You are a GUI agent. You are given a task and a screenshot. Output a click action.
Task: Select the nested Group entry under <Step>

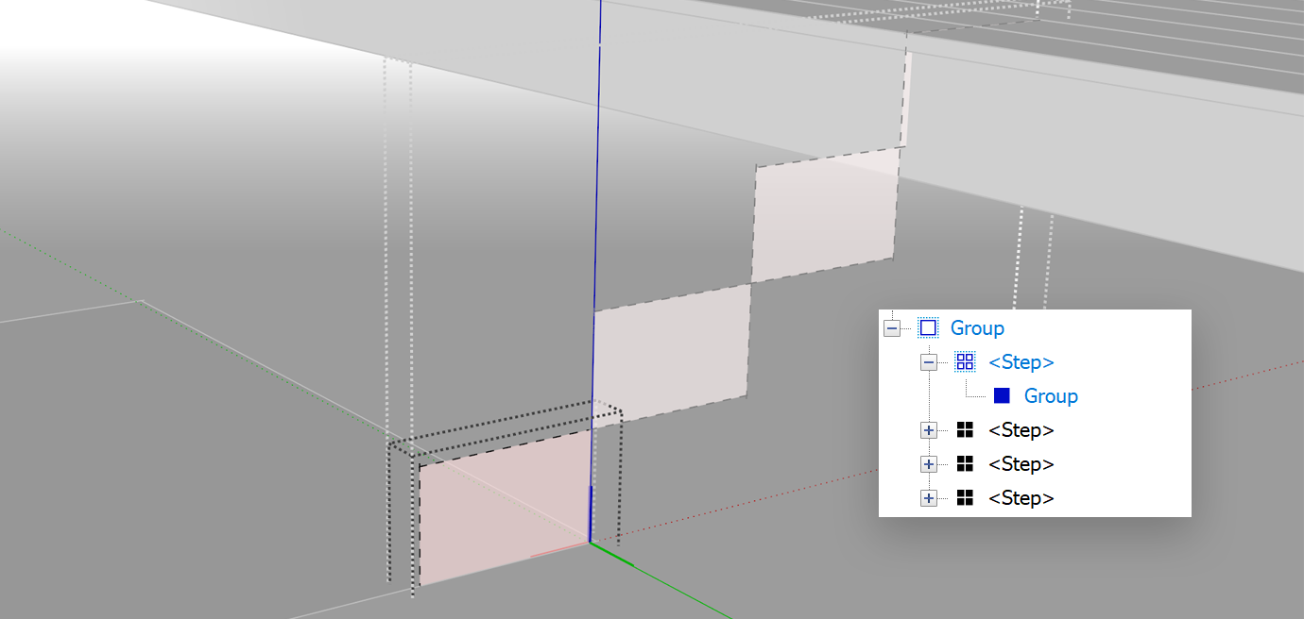[1050, 395]
